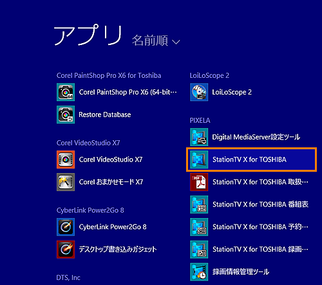Click the 録画情報管理ツール label
This screenshot has width=322, height=285.
click(241, 272)
